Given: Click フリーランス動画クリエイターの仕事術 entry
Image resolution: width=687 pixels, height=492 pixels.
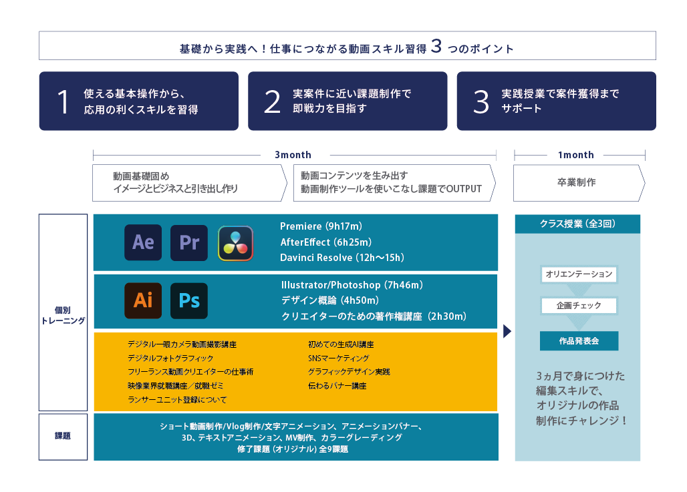Looking at the screenshot, I should pyautogui.click(x=190, y=372).
